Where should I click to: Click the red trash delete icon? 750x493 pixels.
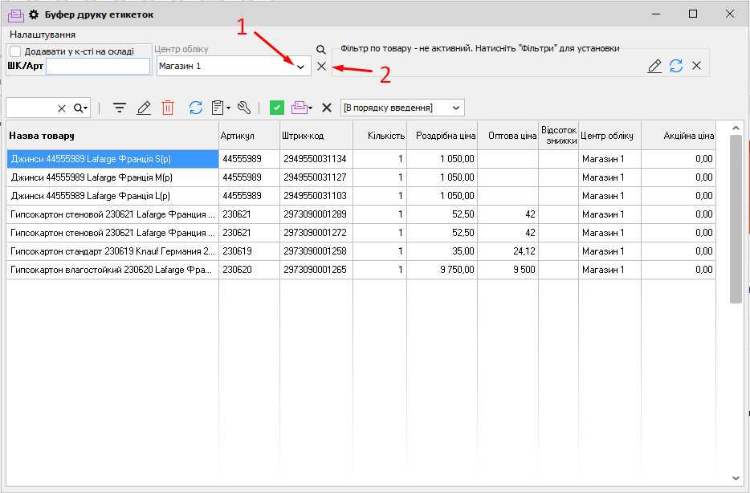pyautogui.click(x=168, y=108)
